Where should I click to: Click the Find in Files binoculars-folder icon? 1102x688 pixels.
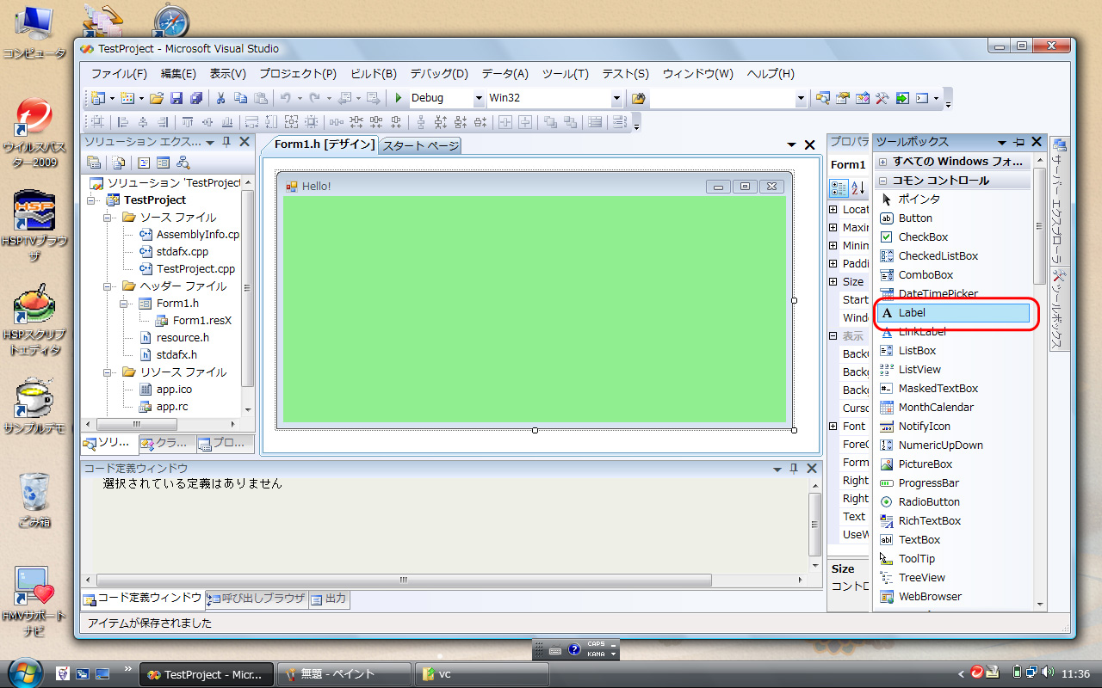pyautogui.click(x=638, y=98)
